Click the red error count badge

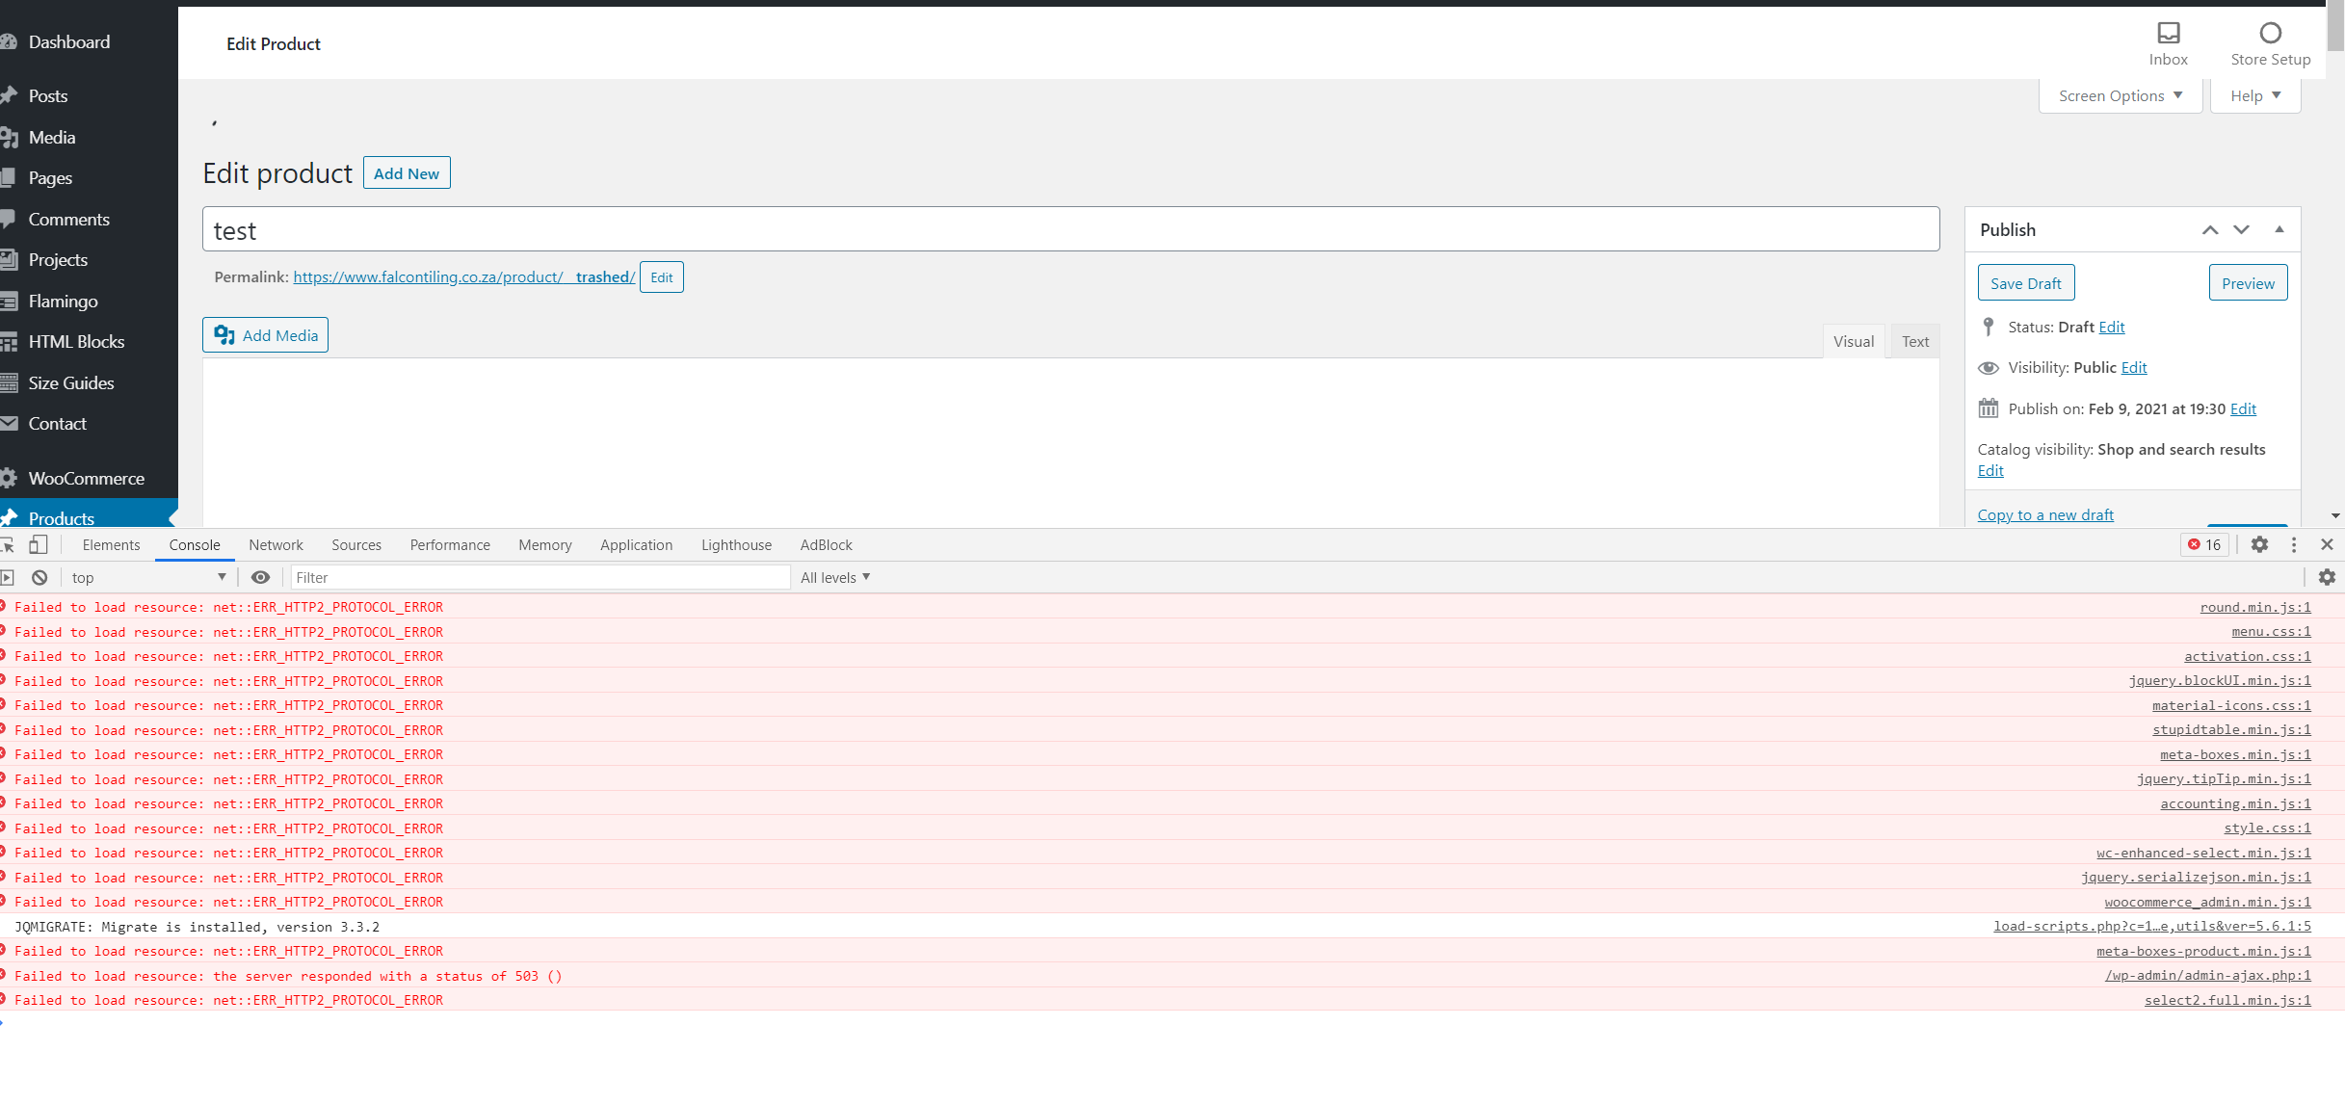point(2204,545)
